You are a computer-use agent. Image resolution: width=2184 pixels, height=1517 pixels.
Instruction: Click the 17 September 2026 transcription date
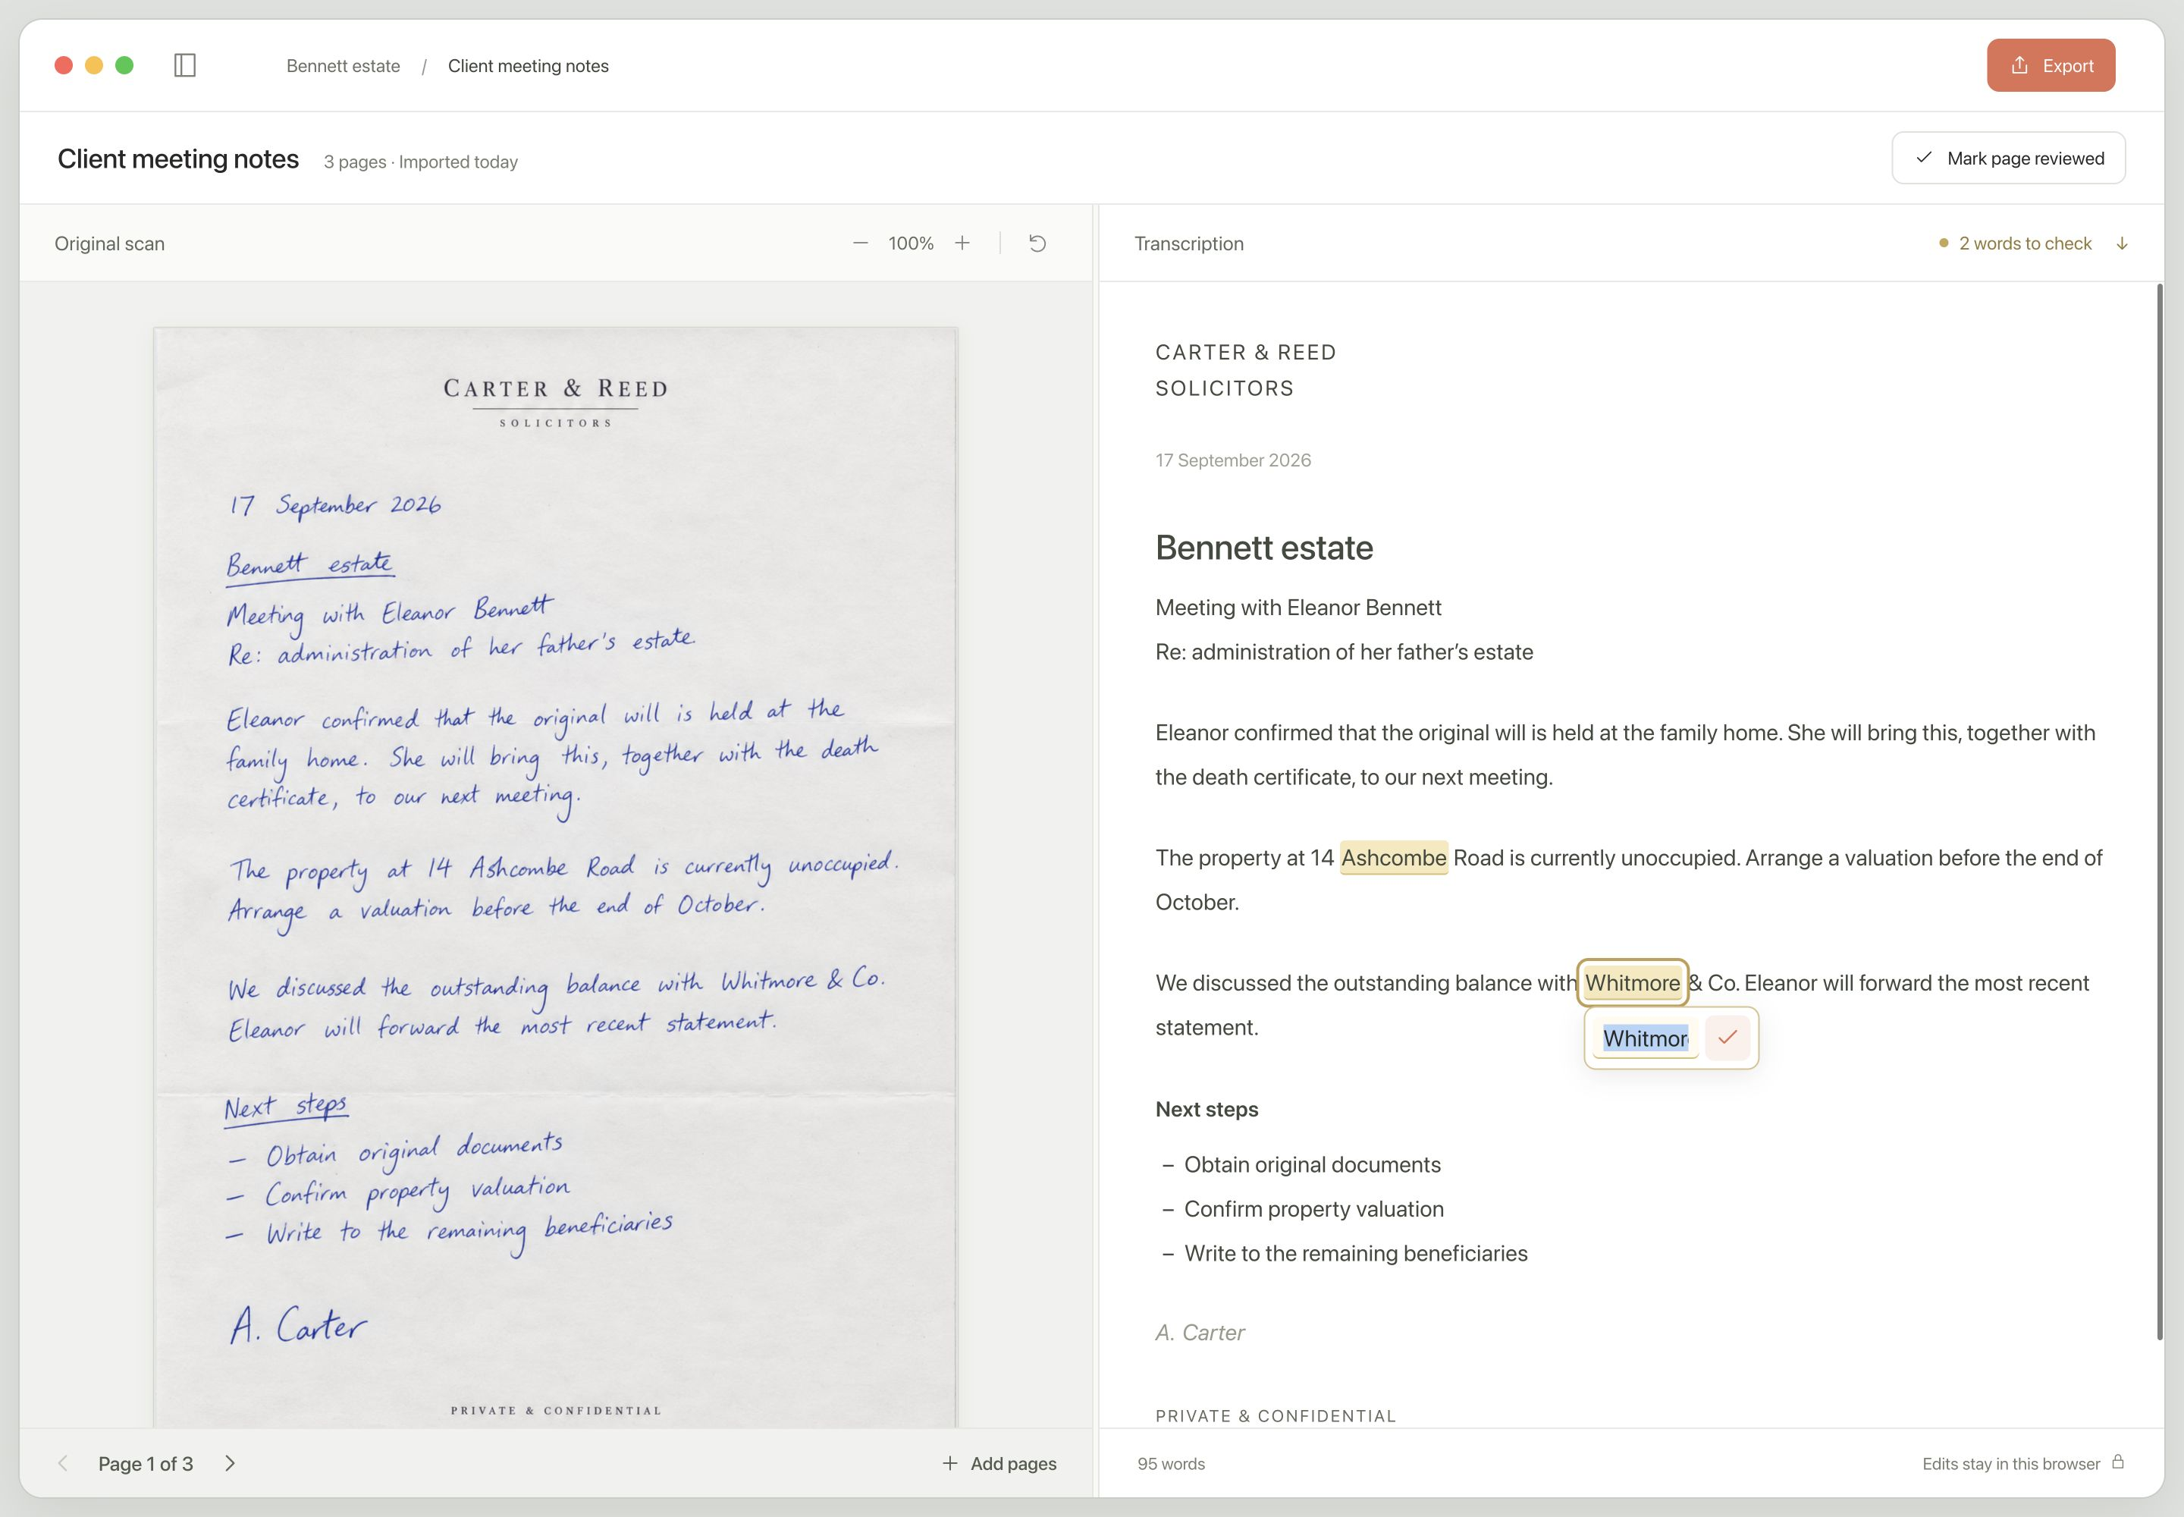point(1232,460)
